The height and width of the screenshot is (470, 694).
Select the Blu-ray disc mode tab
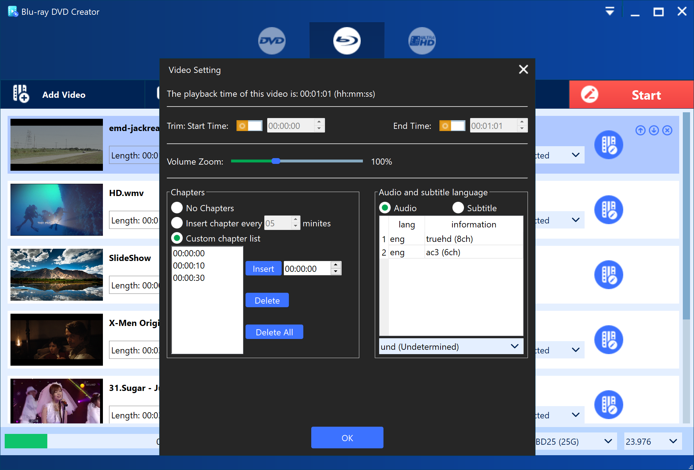(347, 41)
